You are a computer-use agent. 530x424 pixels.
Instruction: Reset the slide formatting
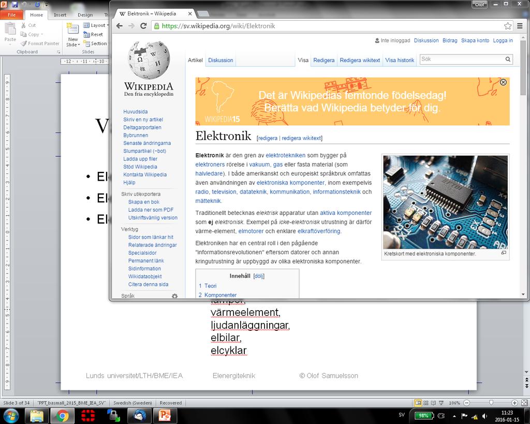tap(93, 35)
